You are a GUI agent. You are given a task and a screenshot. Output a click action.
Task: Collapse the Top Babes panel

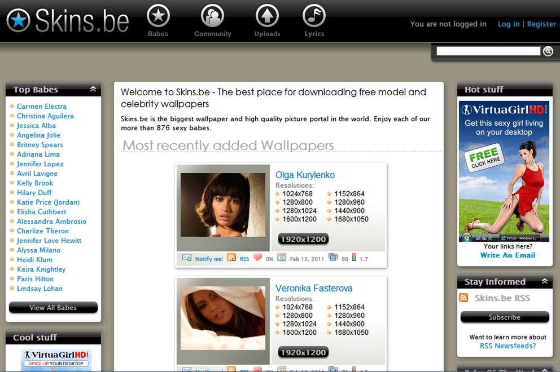point(93,89)
